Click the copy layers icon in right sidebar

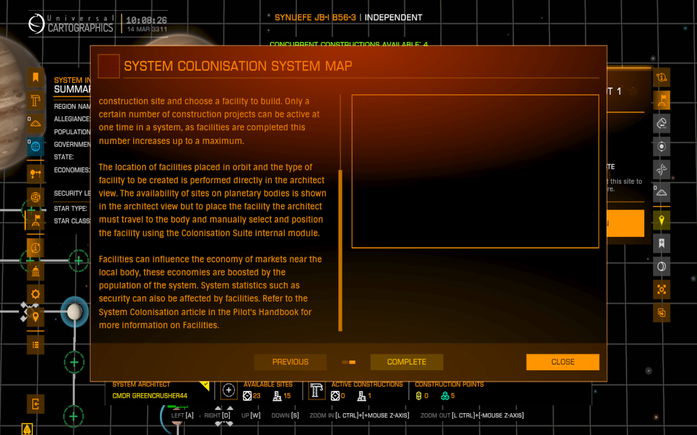pos(662,313)
